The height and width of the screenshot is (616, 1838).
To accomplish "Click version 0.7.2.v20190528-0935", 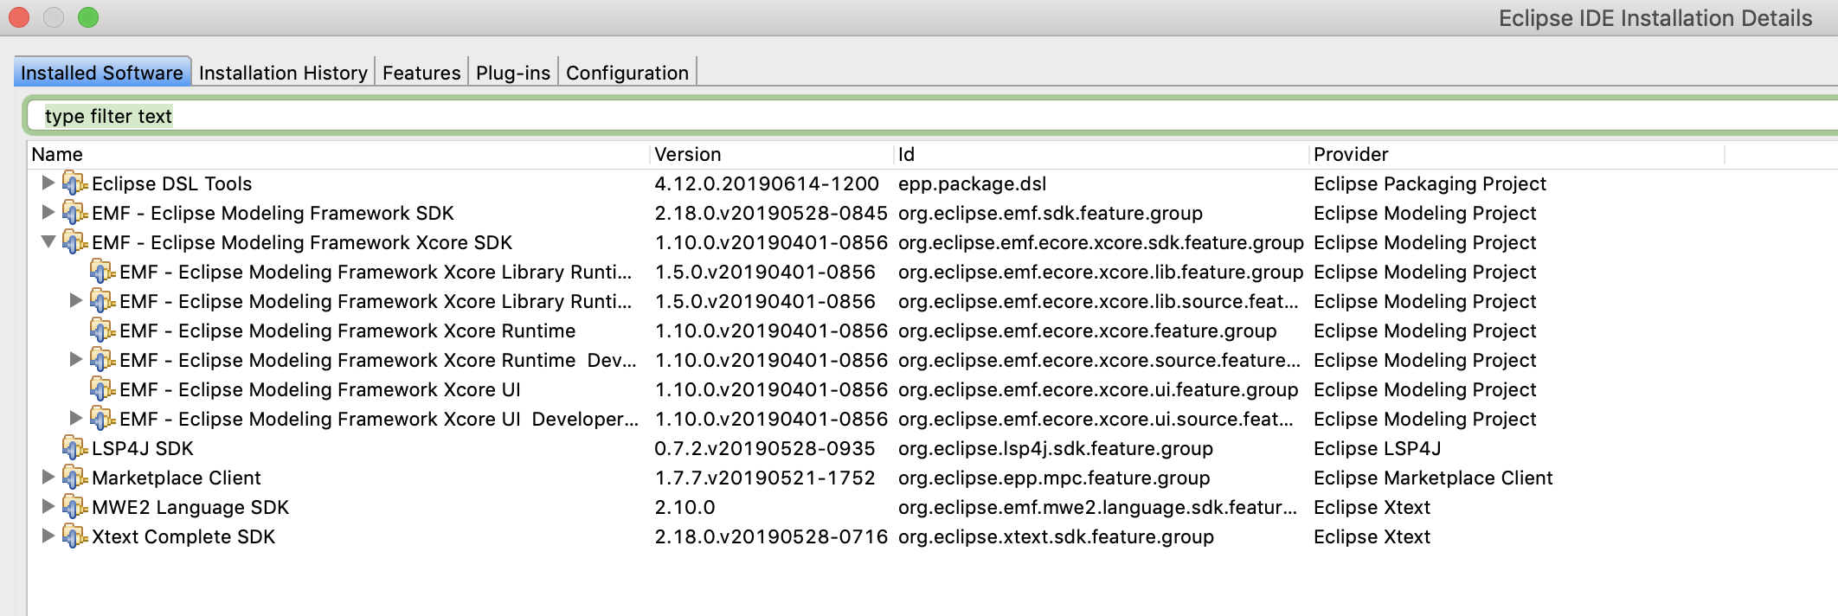I will pos(765,448).
